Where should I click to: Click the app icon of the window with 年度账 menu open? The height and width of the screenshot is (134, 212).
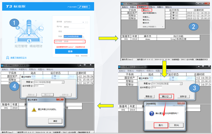122,4
